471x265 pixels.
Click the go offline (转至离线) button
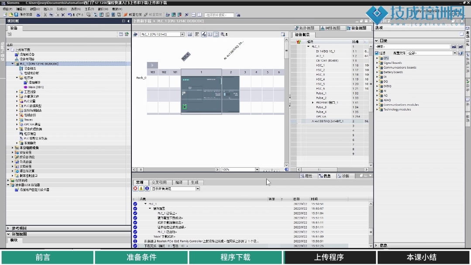[153, 15]
